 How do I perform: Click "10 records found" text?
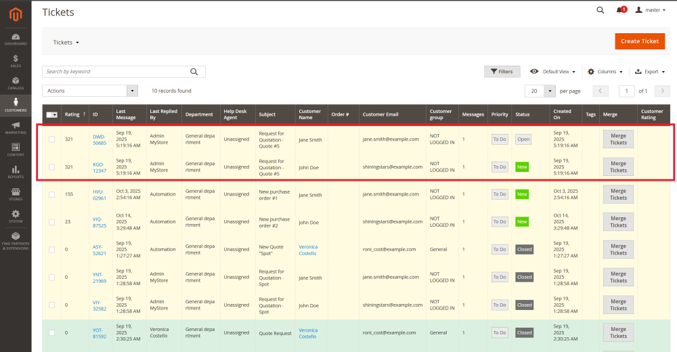tap(171, 91)
